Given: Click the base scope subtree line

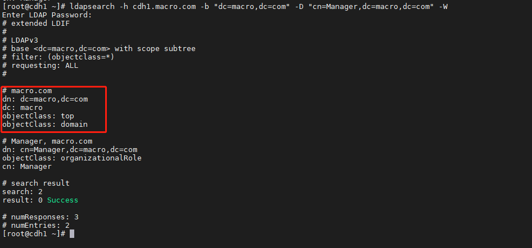Looking at the screenshot, I should pos(99,49).
